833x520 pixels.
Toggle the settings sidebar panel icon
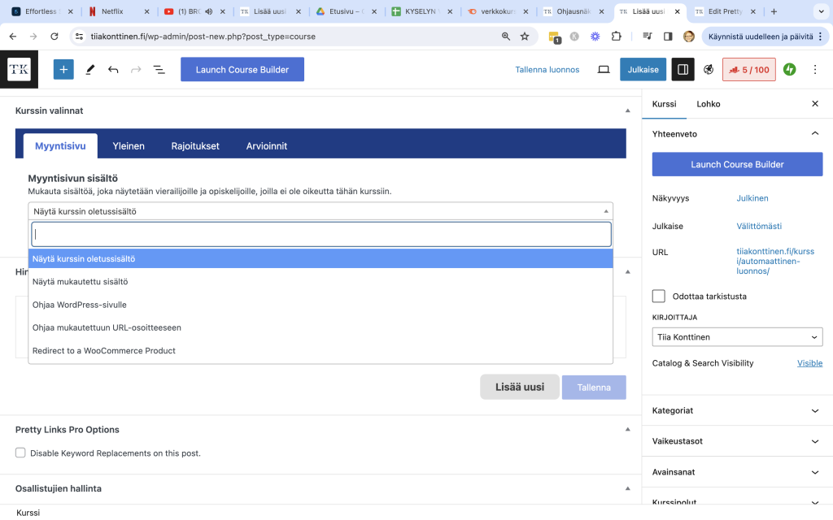coord(683,70)
